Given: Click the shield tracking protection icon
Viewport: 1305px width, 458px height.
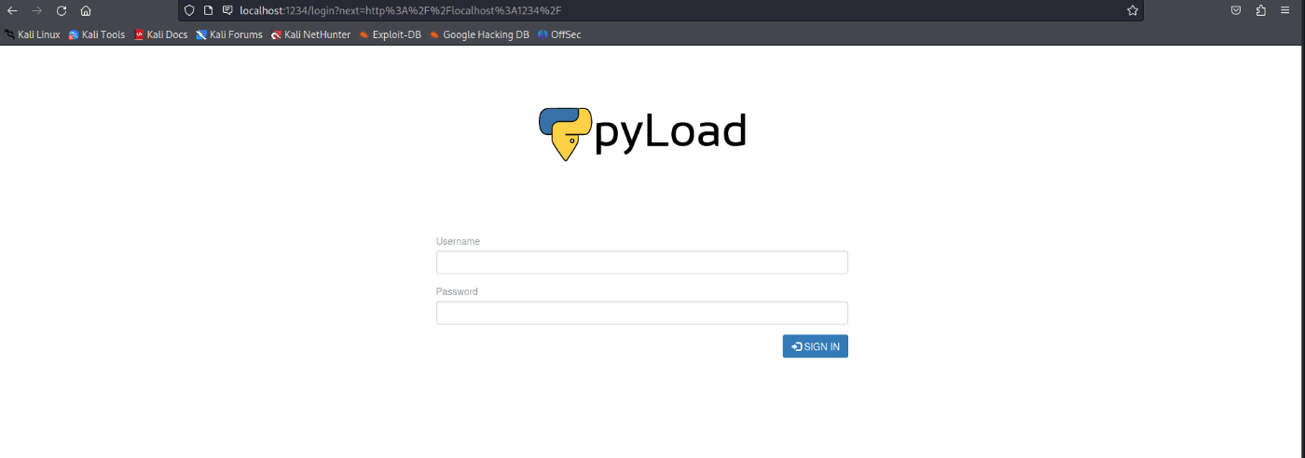Looking at the screenshot, I should pyautogui.click(x=189, y=10).
